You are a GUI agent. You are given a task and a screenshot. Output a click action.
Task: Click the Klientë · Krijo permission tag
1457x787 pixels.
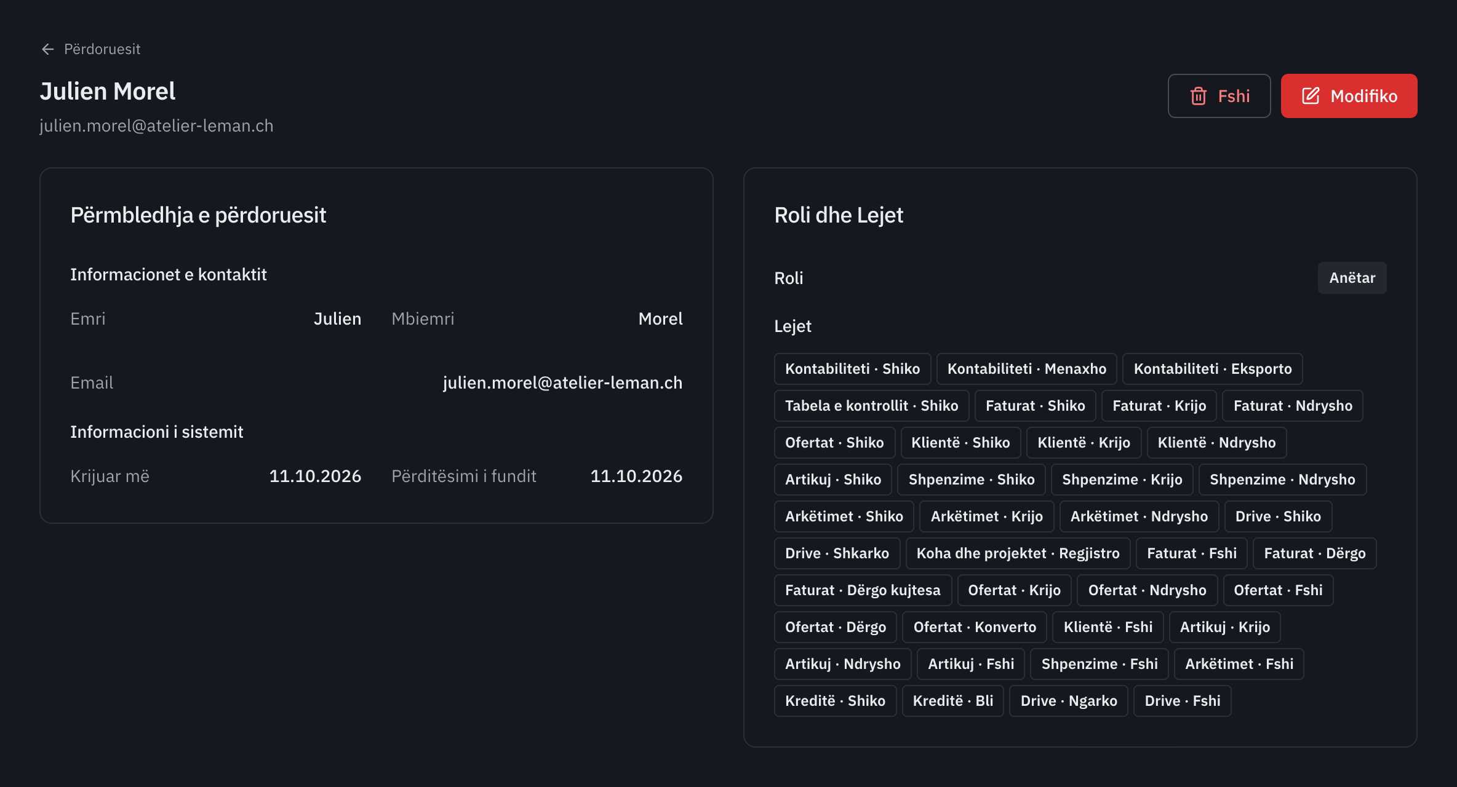point(1084,443)
